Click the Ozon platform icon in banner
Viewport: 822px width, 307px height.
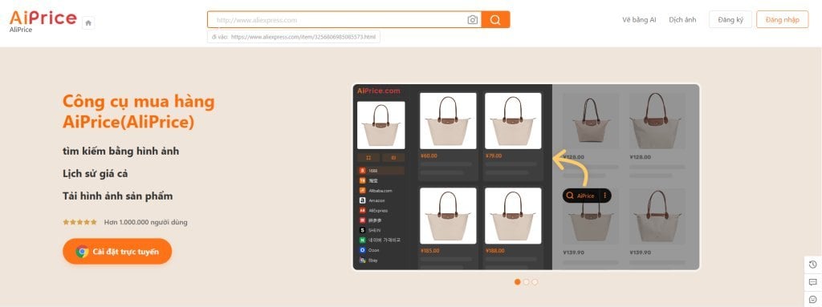point(362,250)
